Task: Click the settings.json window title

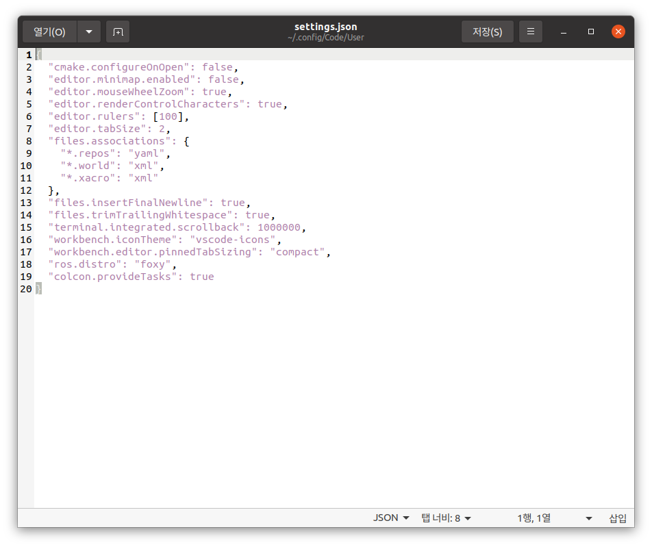Action: 325,27
